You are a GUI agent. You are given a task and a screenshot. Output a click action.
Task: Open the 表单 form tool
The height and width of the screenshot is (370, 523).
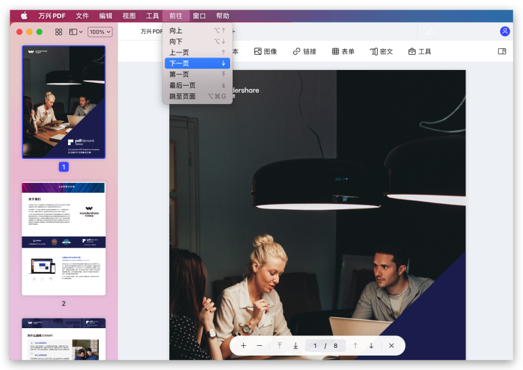pyautogui.click(x=343, y=52)
